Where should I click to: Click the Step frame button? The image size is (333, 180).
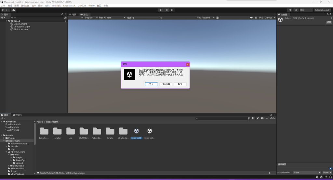pos(172,10)
